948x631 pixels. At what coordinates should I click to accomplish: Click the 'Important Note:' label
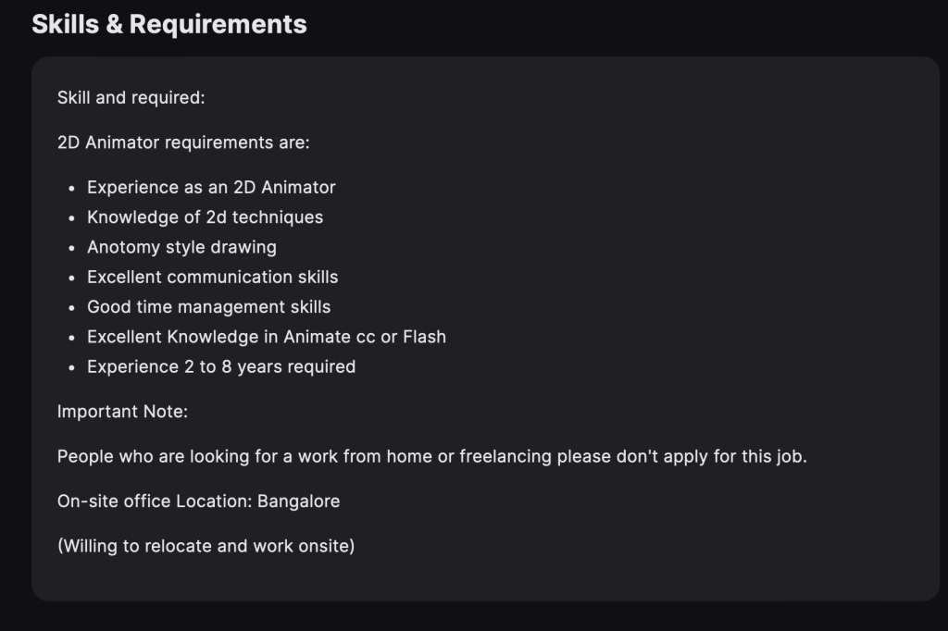[123, 412]
